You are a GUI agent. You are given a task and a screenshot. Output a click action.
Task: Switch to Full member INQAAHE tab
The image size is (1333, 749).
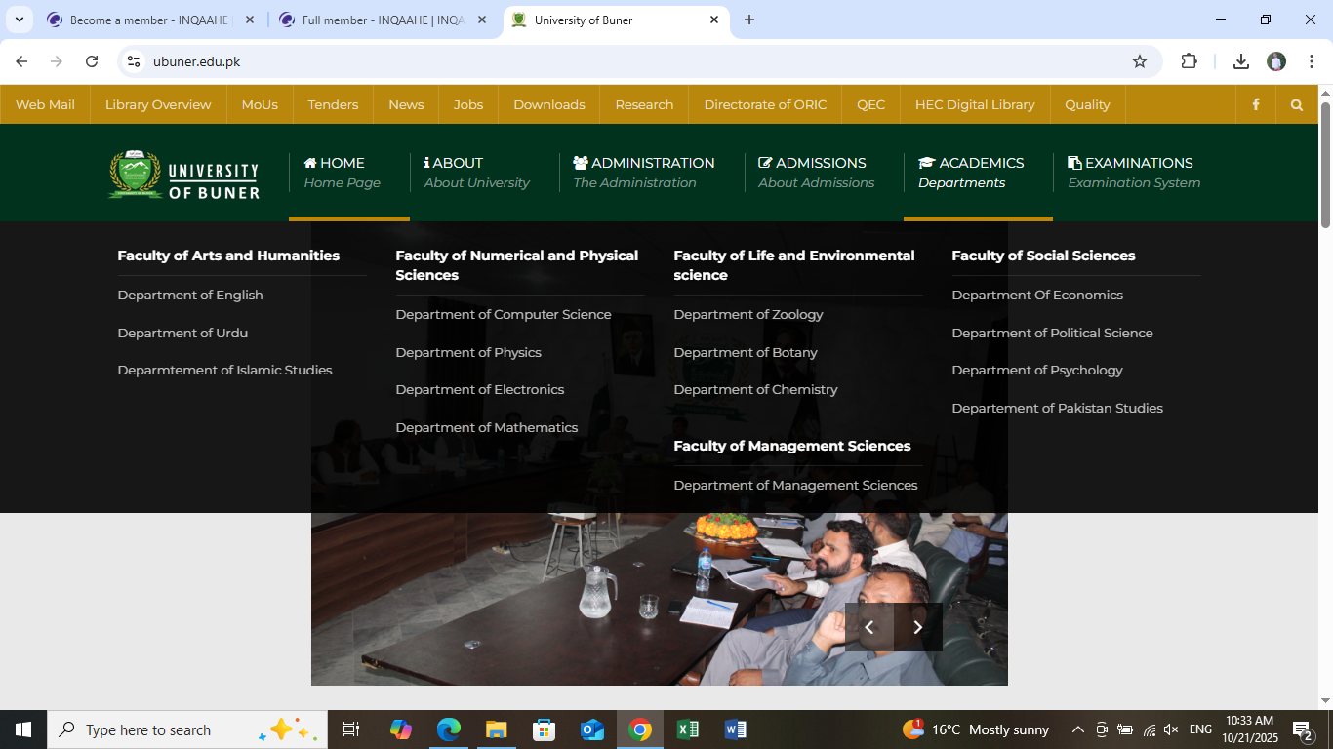point(382,20)
